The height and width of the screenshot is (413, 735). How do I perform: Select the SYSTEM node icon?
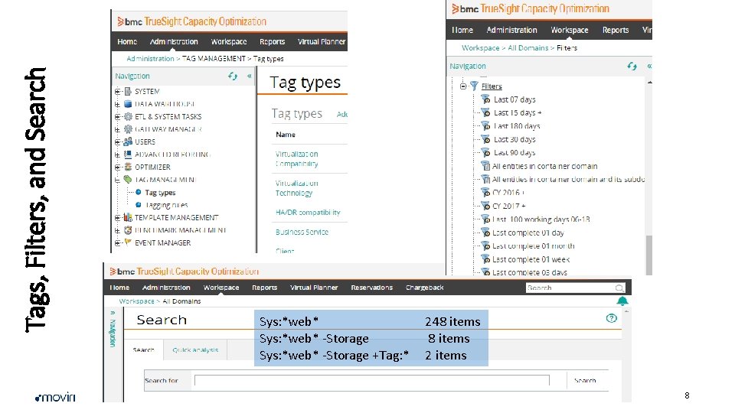[128, 91]
